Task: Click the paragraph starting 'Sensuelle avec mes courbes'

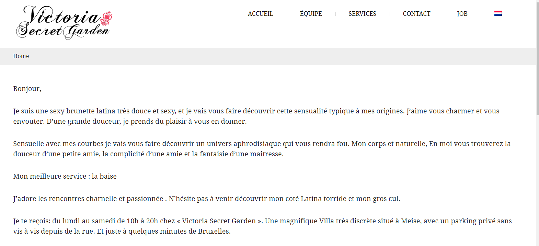Action: tap(262, 149)
